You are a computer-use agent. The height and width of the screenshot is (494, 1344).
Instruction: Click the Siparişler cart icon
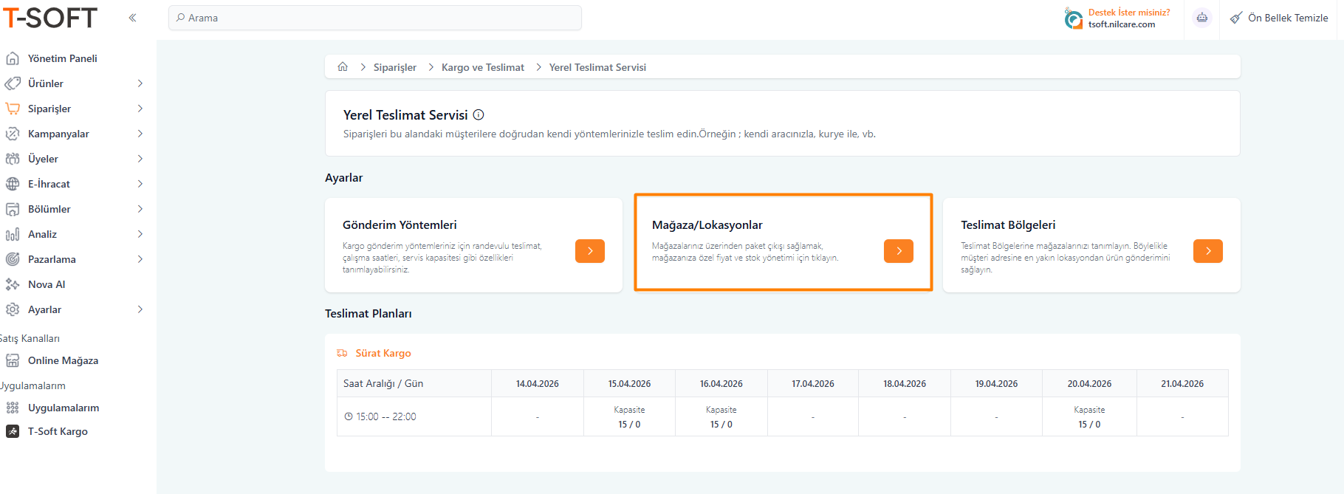13,109
